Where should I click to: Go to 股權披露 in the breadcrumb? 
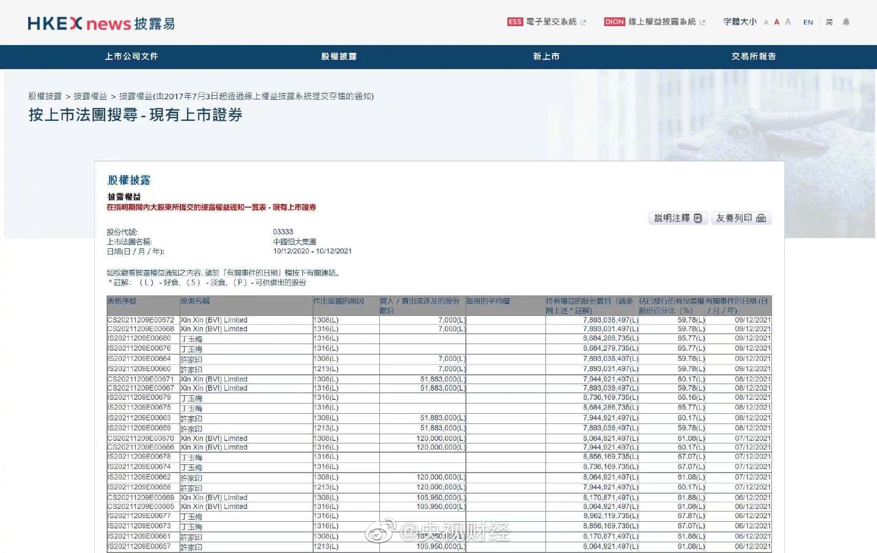tap(45, 96)
